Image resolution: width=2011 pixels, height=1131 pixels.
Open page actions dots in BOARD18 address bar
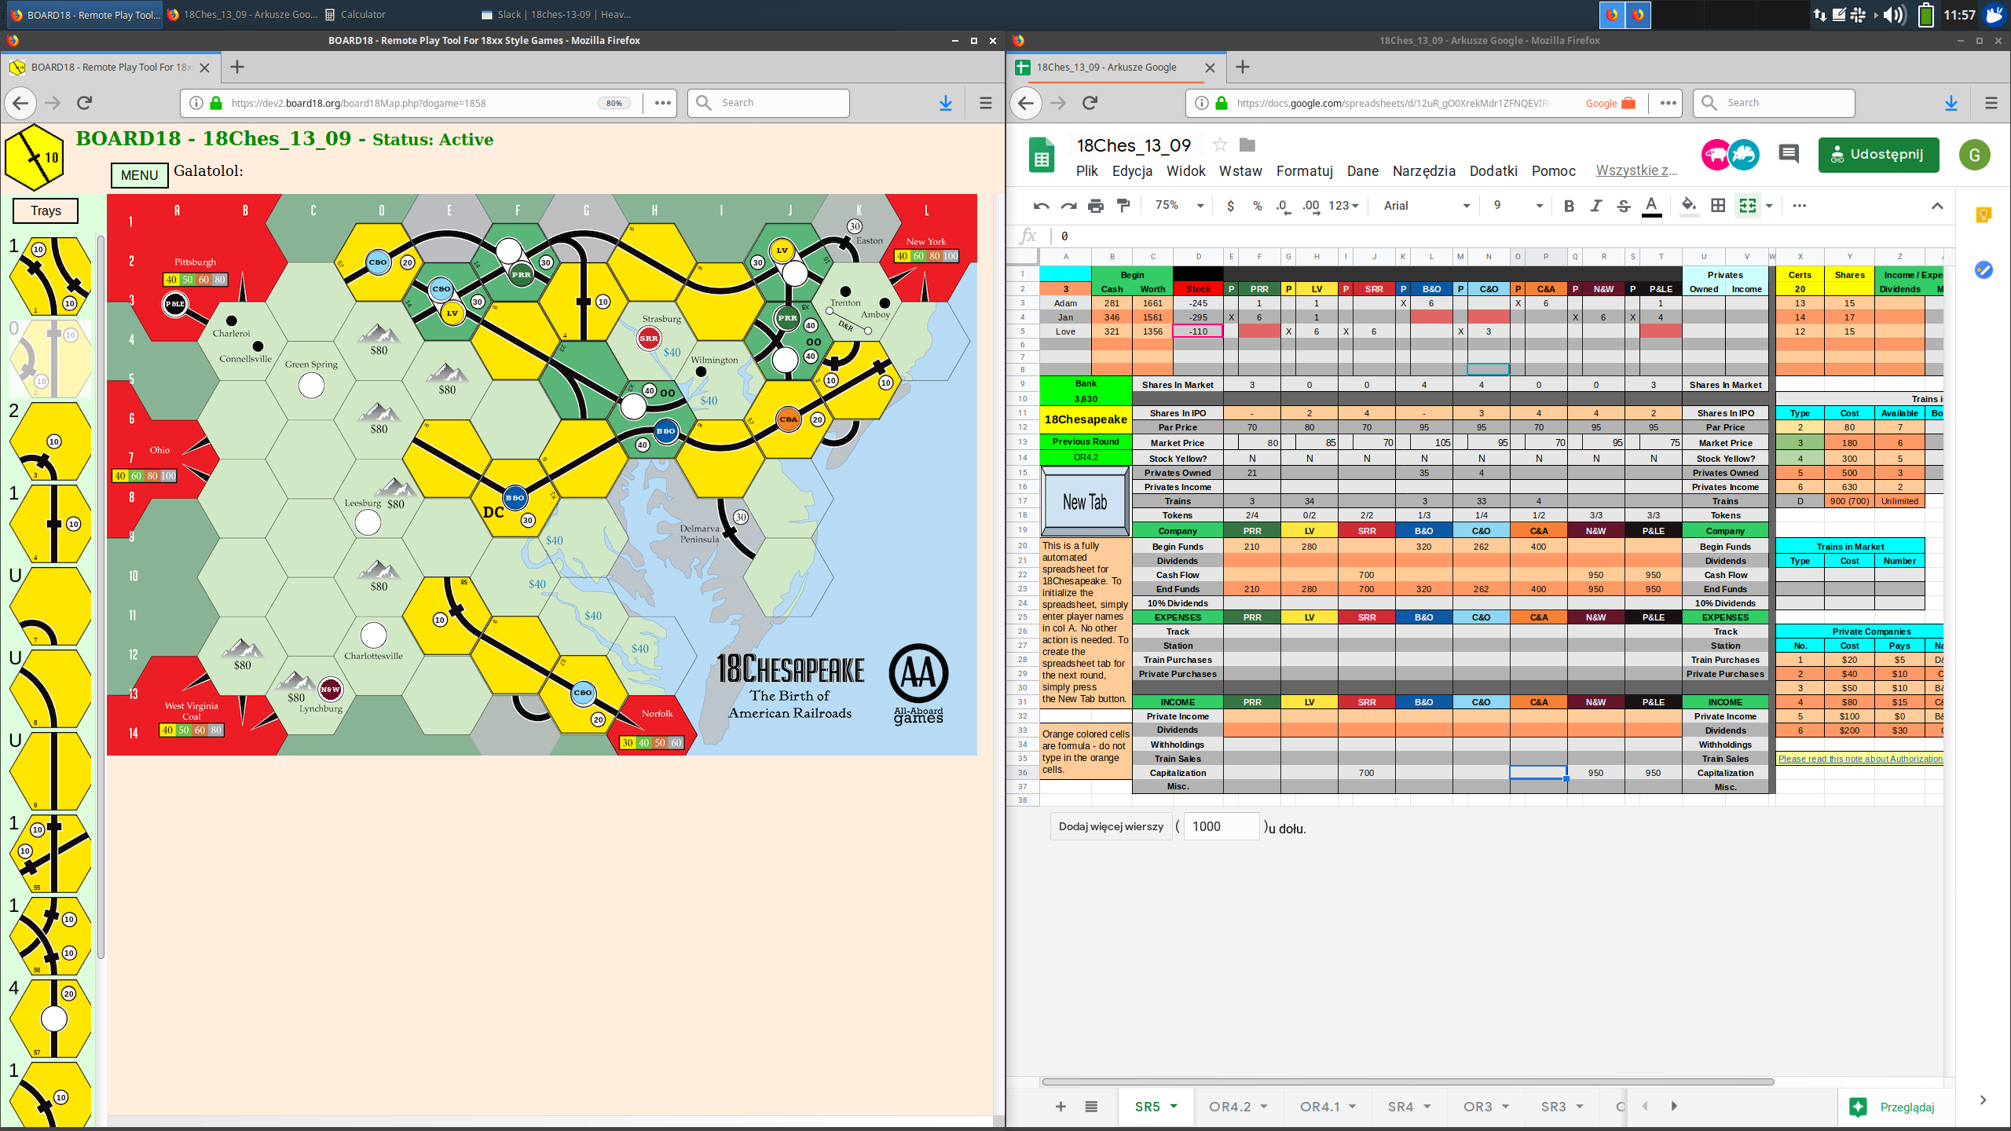point(663,103)
